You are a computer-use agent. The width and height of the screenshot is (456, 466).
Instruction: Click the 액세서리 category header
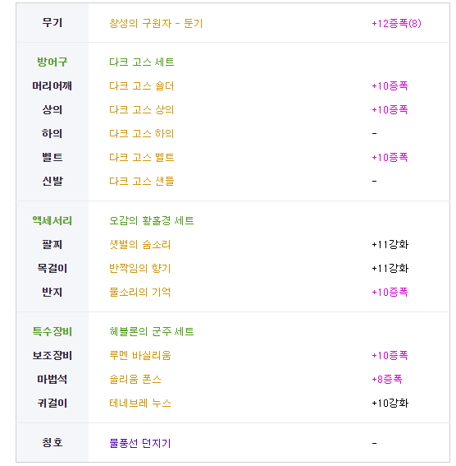(x=52, y=220)
